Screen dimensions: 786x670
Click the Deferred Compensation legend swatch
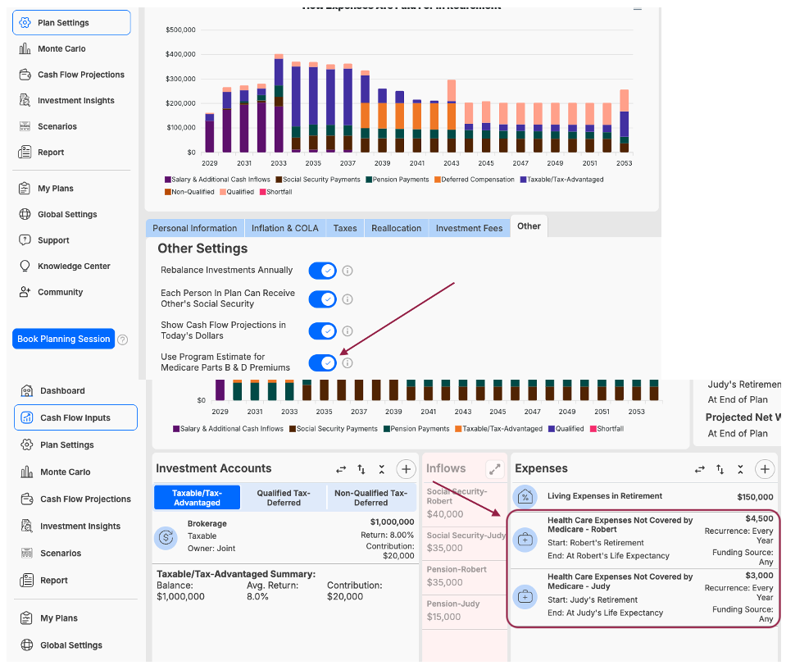point(438,180)
